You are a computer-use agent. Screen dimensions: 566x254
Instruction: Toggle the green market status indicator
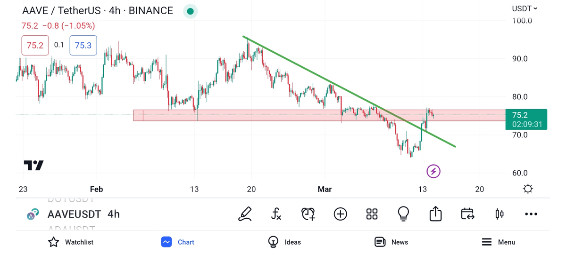190,11
